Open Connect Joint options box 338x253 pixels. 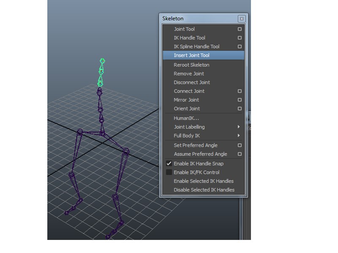240,91
